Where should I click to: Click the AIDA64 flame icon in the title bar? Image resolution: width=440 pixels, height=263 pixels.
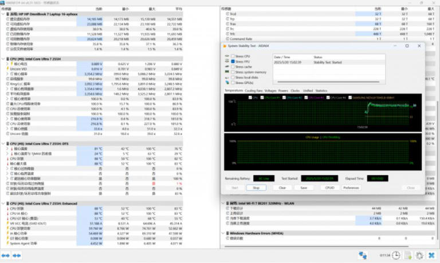point(225,46)
